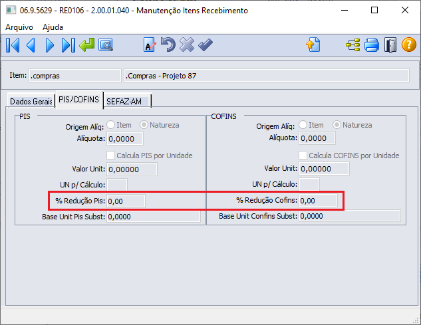Click the PIS Valor Unit field
Viewport: 421px width, 325px height.
tap(132, 169)
